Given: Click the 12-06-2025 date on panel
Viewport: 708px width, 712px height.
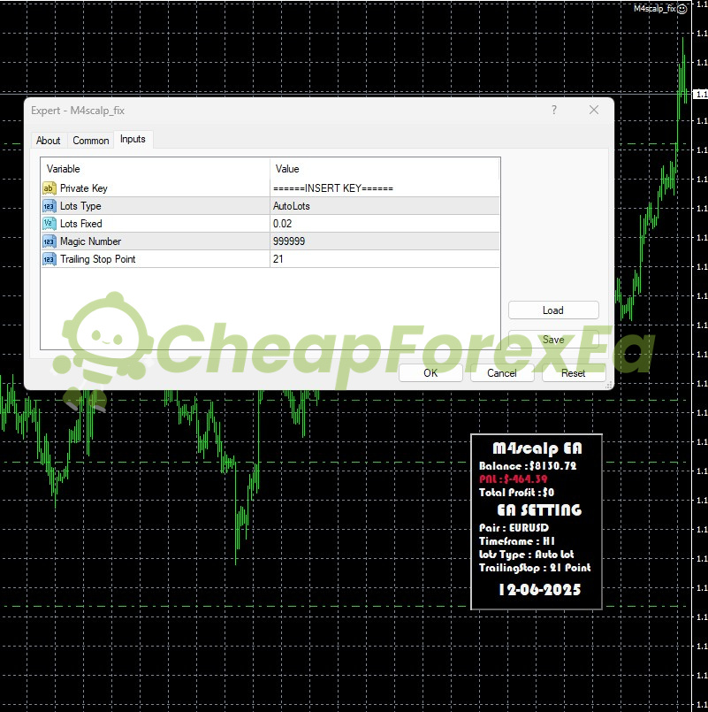Looking at the screenshot, I should 540,590.
